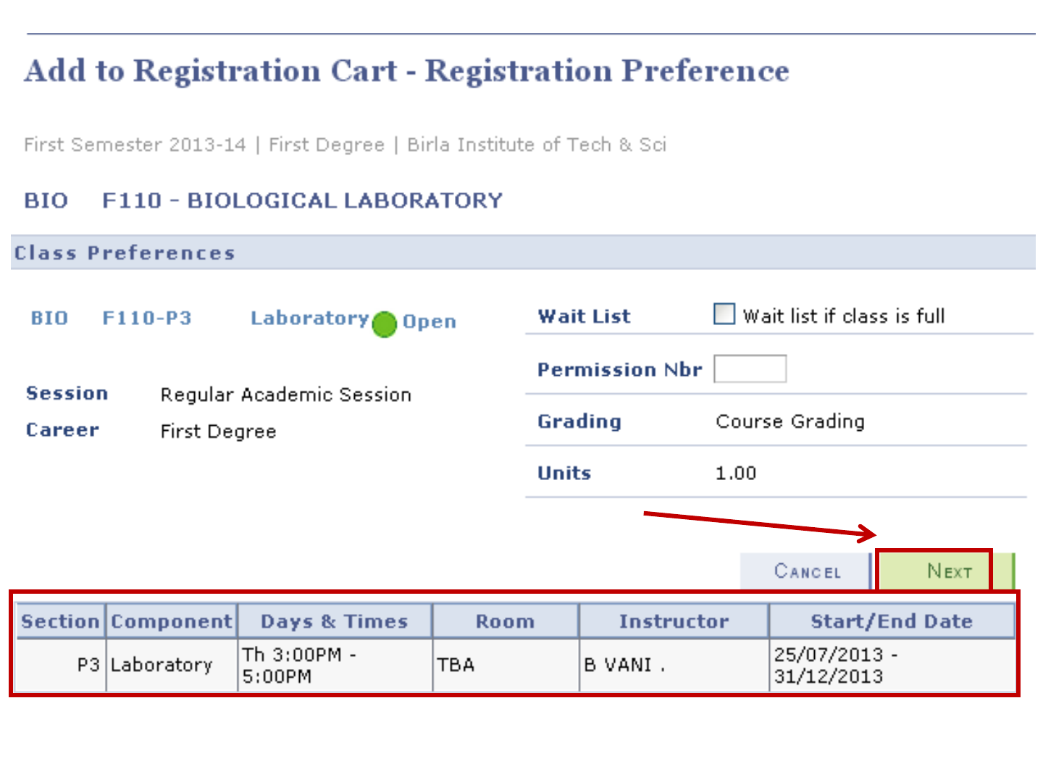Image resolution: width=1043 pixels, height=782 pixels.
Task: Select the Days & Times column header
Action: (335, 621)
